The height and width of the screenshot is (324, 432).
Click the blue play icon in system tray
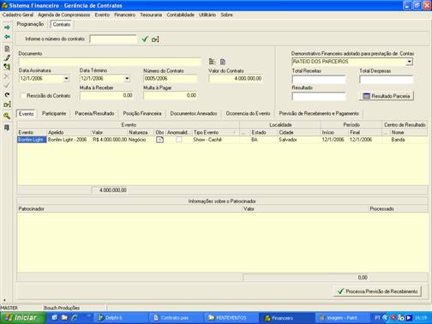[x=409, y=317]
